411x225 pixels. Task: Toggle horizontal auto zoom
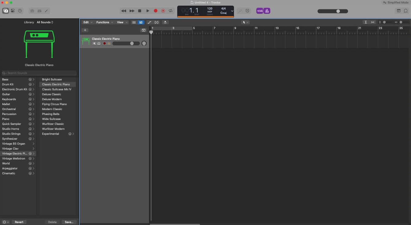click(373, 22)
